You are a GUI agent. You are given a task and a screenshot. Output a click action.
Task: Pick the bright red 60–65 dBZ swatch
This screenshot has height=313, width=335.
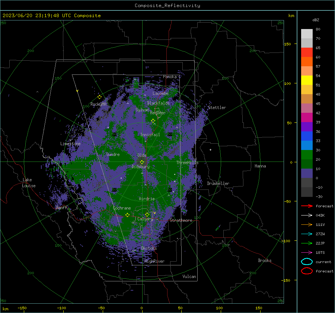[307, 52]
